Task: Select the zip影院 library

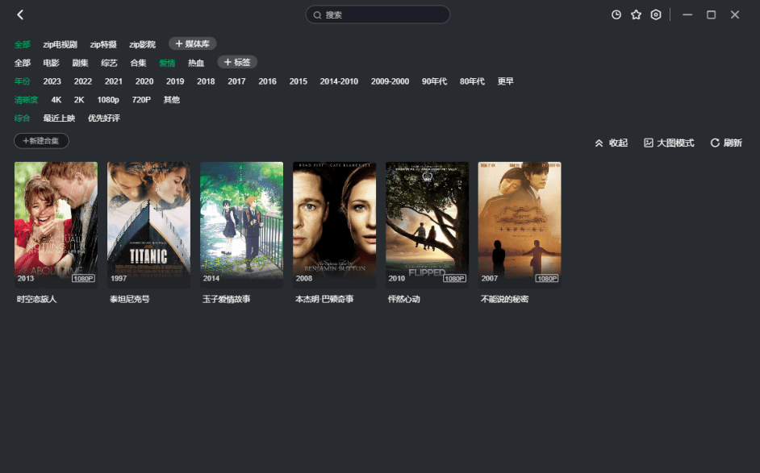Action: 142,44
